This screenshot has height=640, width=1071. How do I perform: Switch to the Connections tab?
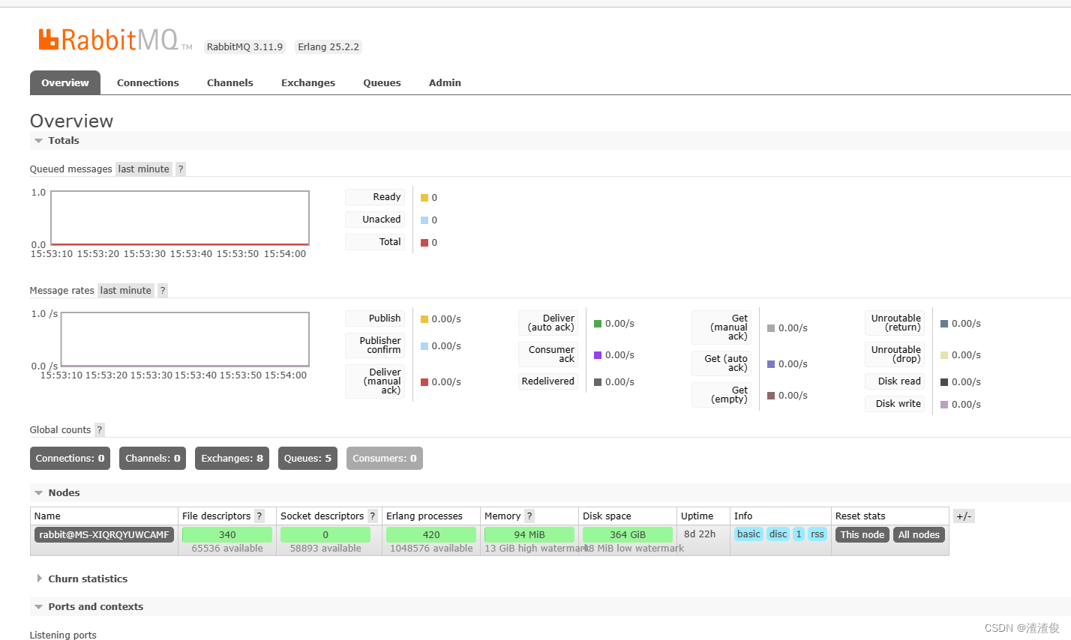pos(148,83)
